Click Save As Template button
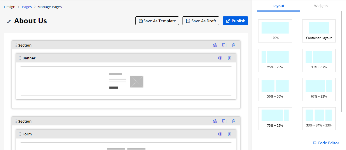 (x=157, y=21)
